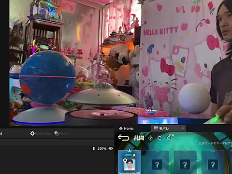Click the back arrow next to 乱闘
The image size is (232, 174).
click(x=123, y=138)
